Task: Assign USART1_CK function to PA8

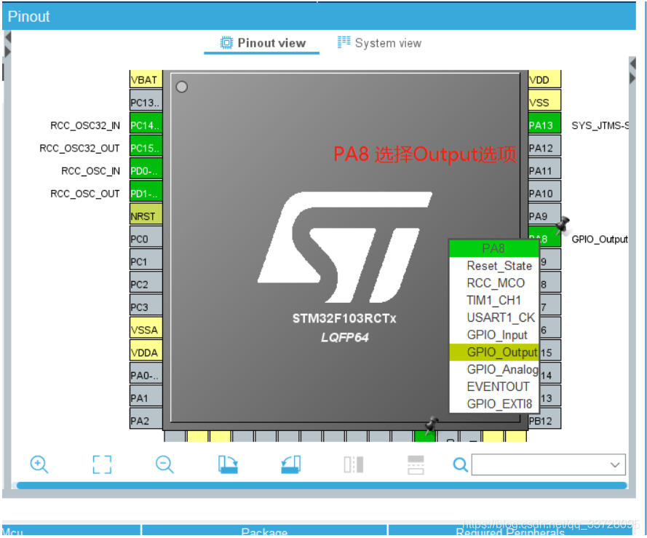Action: pos(499,317)
